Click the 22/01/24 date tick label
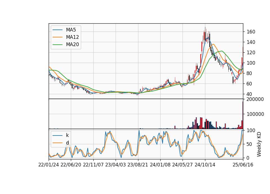 click(49, 165)
